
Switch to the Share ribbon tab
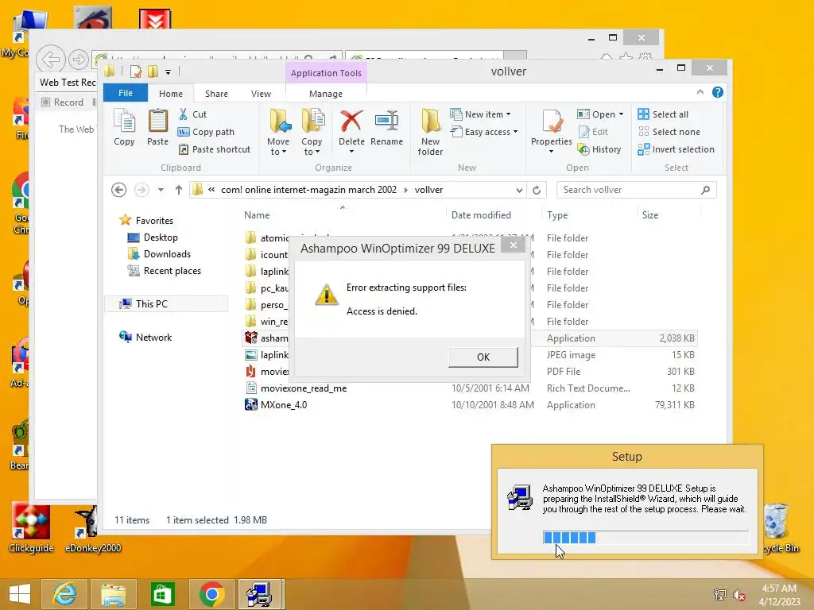216,94
